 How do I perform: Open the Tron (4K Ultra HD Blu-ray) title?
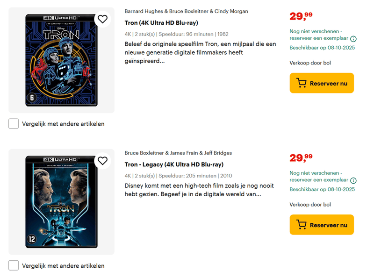[161, 23]
